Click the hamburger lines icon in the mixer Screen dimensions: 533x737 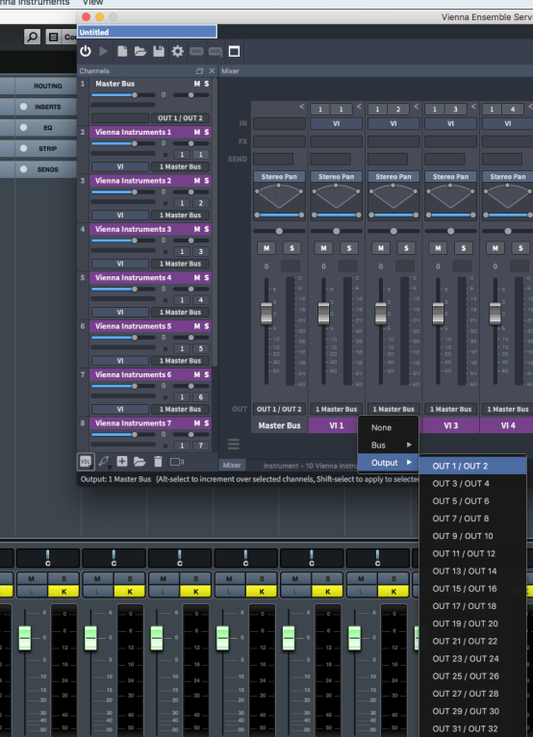pos(234,444)
